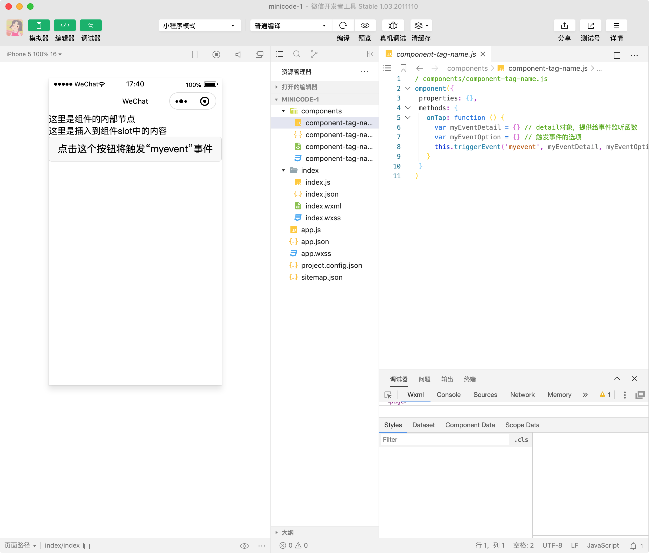Switch to the Console tab
649x553 pixels.
tap(448, 395)
